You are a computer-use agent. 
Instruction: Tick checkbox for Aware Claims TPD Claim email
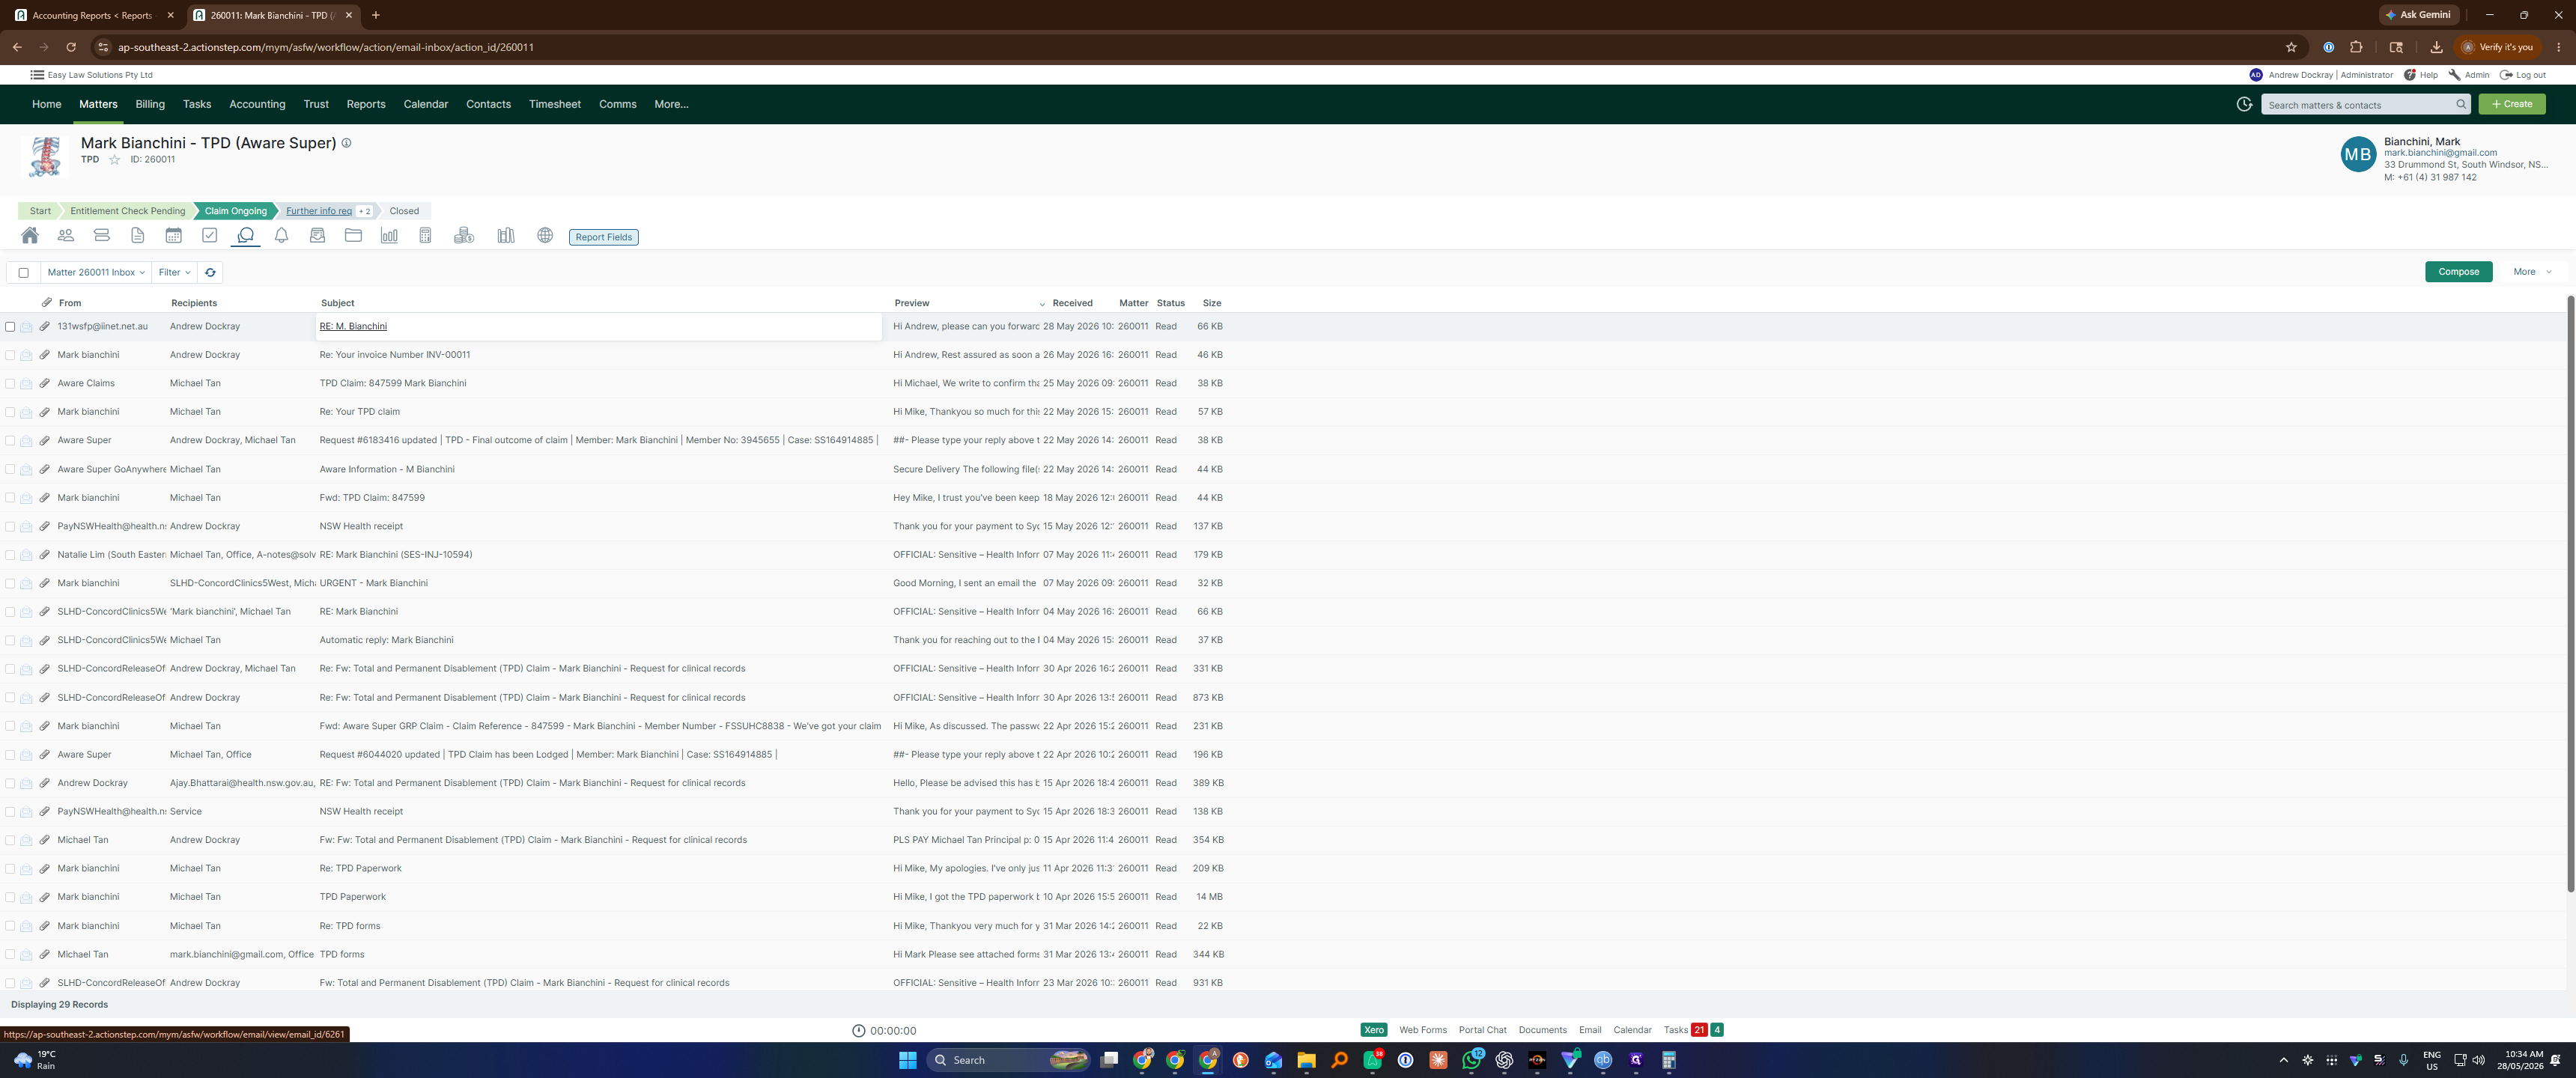tap(10, 384)
